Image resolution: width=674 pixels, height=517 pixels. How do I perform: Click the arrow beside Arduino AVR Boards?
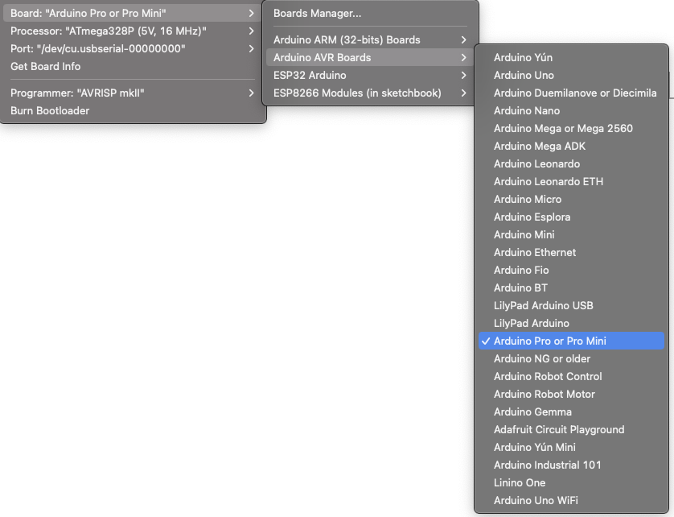click(463, 57)
